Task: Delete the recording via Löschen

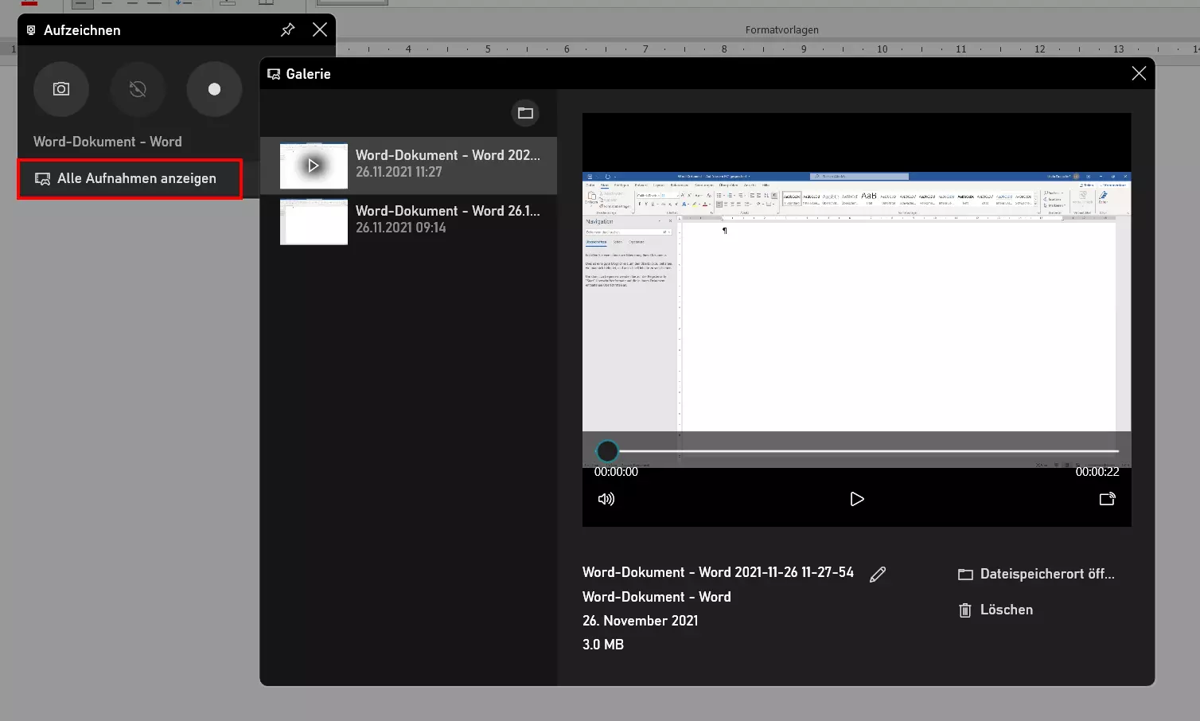Action: point(995,610)
